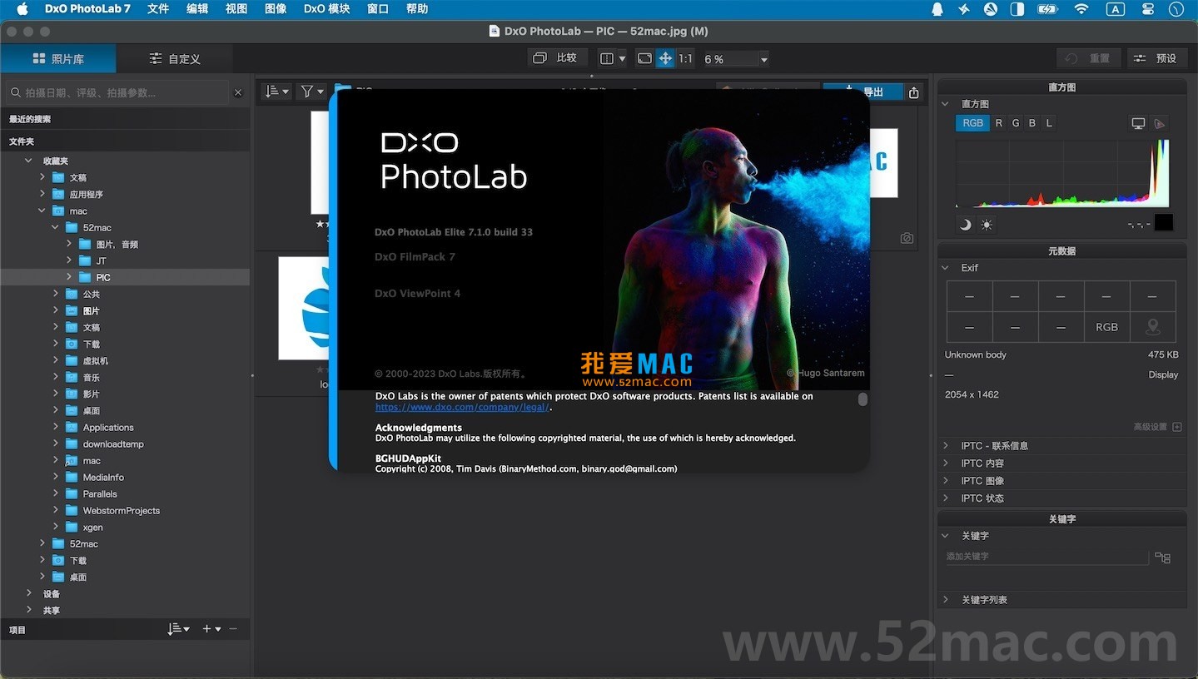1198x679 pixels.
Task: Open the dxo.com legal link in About dialog
Action: tap(462, 407)
